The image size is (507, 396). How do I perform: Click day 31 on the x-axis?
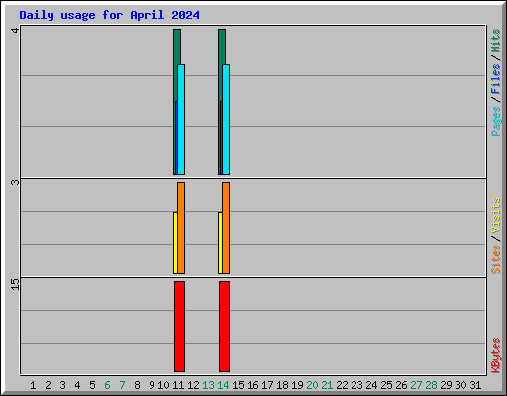click(x=475, y=385)
